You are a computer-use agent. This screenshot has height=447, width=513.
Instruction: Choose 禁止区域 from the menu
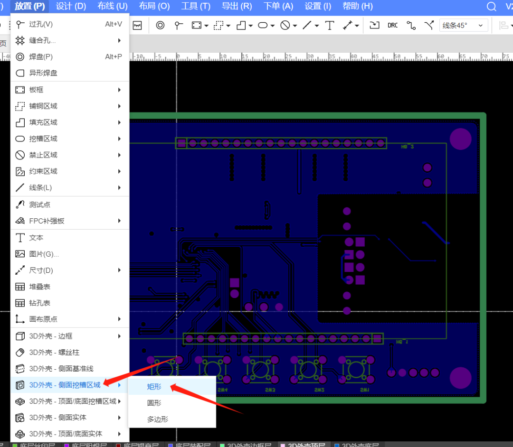coord(70,155)
